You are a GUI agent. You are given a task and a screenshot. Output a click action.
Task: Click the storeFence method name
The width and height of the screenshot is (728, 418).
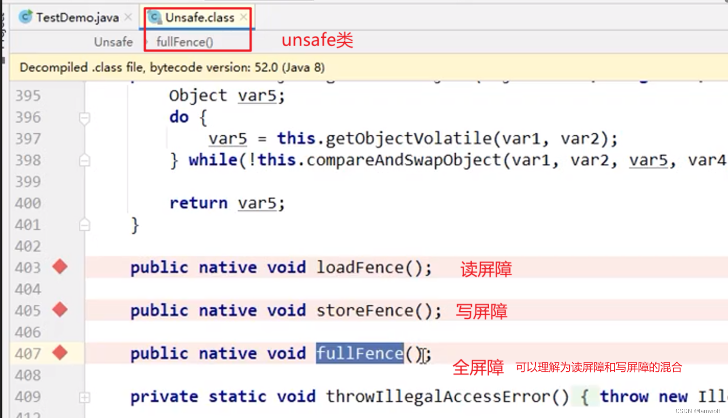tap(364, 310)
